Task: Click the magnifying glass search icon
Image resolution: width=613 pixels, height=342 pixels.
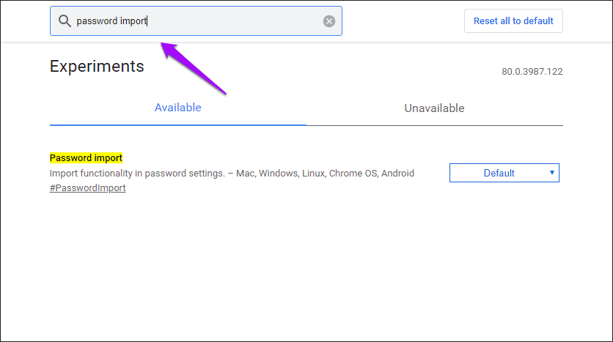Action: point(65,21)
